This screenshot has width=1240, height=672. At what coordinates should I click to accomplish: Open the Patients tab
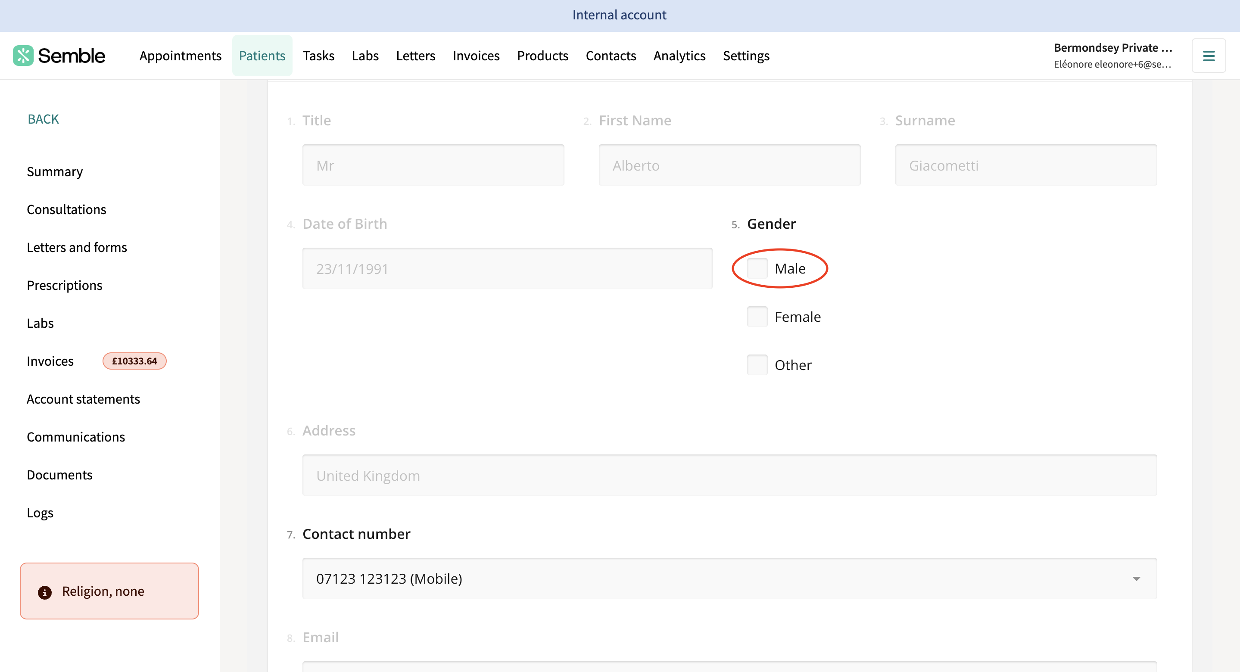click(262, 56)
